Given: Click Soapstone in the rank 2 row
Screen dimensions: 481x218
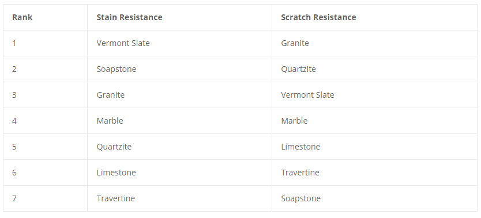Looking at the screenshot, I should point(117,69).
